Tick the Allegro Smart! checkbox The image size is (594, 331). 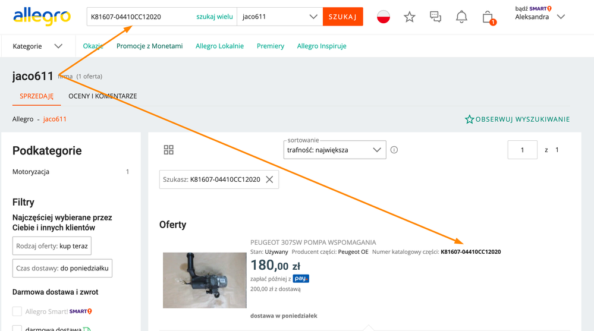[x=17, y=311]
